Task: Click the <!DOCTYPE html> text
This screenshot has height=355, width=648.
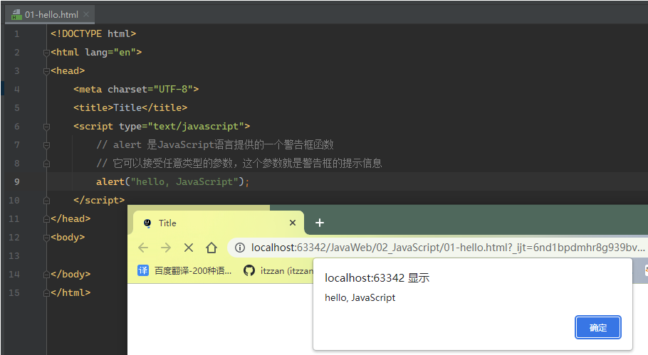Action: click(93, 34)
